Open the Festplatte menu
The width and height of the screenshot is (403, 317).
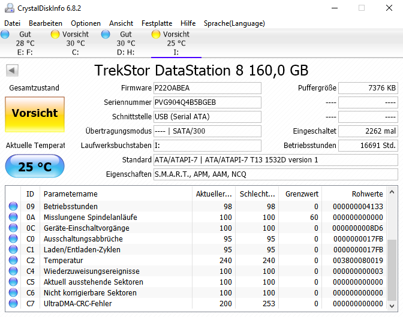(157, 23)
